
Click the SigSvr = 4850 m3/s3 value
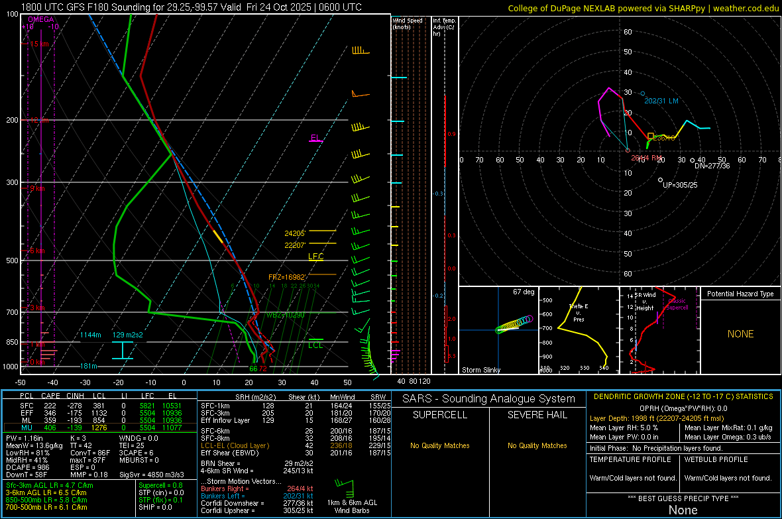point(152,475)
